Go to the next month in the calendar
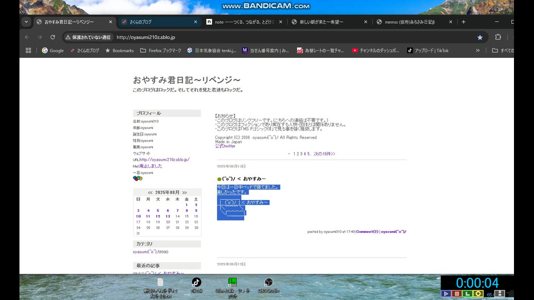The height and width of the screenshot is (300, 534). tap(184, 193)
